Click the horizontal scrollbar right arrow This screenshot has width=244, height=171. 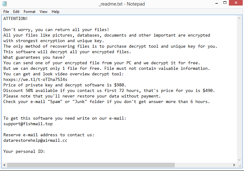(x=235, y=165)
